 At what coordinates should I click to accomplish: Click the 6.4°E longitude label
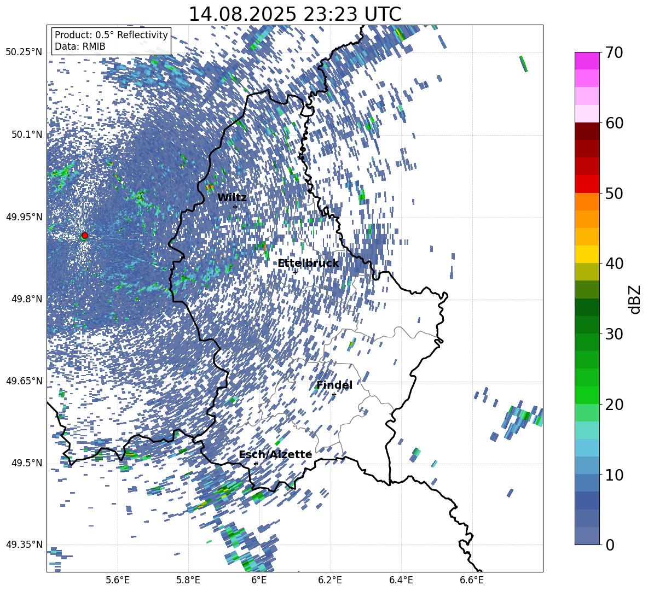pyautogui.click(x=401, y=580)
